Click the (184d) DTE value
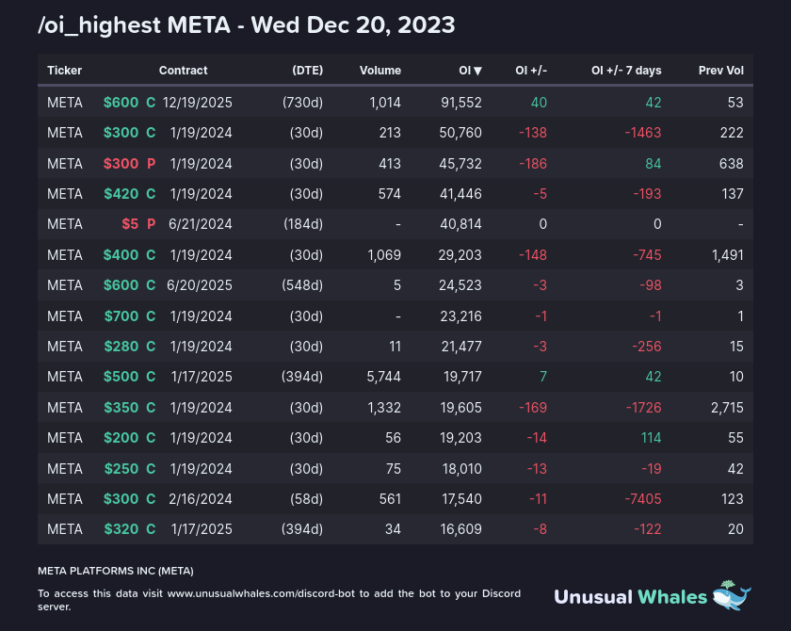 [303, 224]
